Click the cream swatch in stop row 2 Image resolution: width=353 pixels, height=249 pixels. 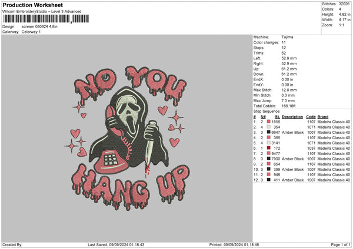[x=269, y=127]
